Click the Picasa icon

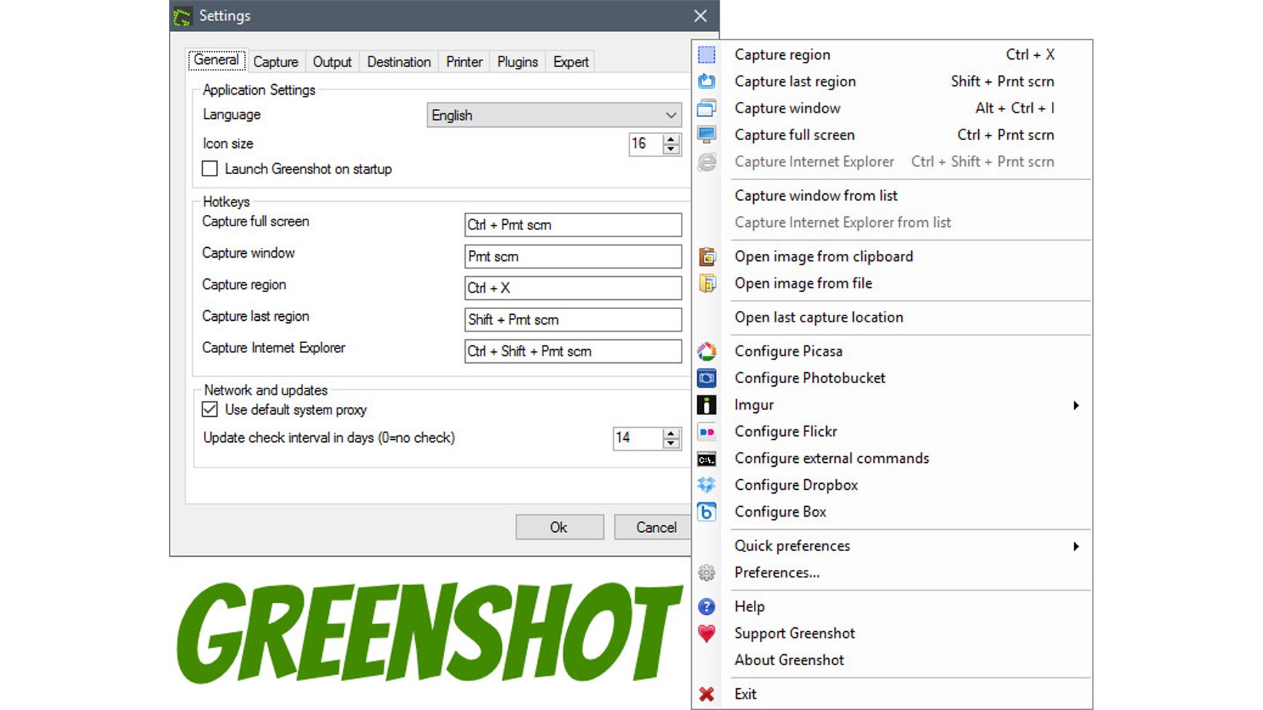[x=706, y=351]
